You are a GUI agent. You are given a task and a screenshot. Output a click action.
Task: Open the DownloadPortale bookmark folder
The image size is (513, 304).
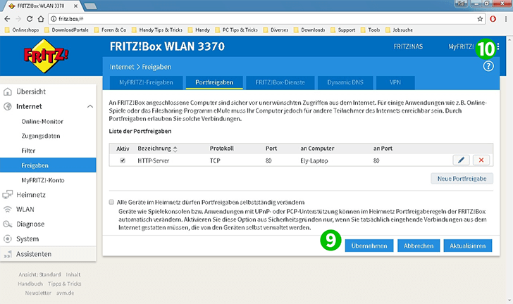tap(66, 30)
